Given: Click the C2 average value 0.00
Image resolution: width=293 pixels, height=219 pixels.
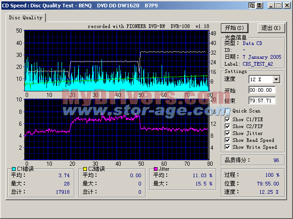Looking at the screenshot, I should pos(135,176).
